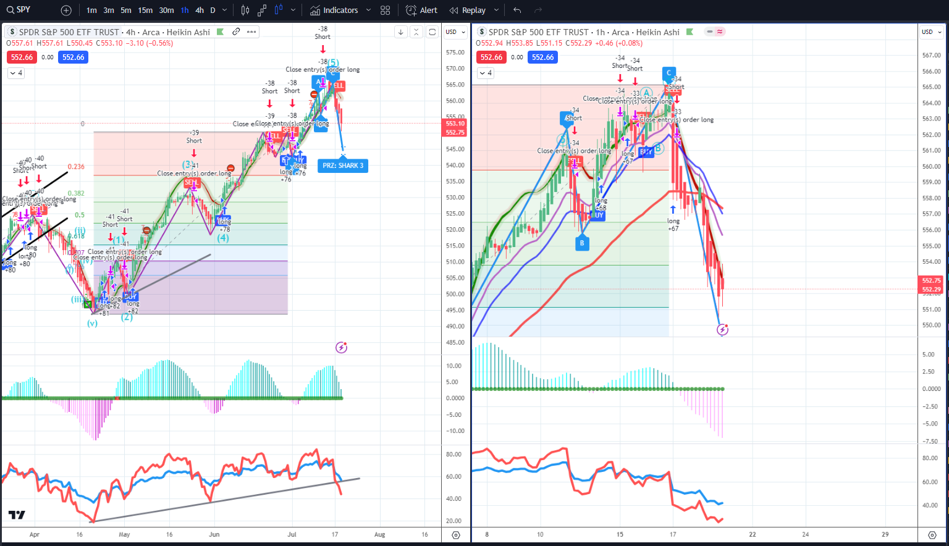949x546 pixels.
Task: Undo the last chart action
Action: 517,10
